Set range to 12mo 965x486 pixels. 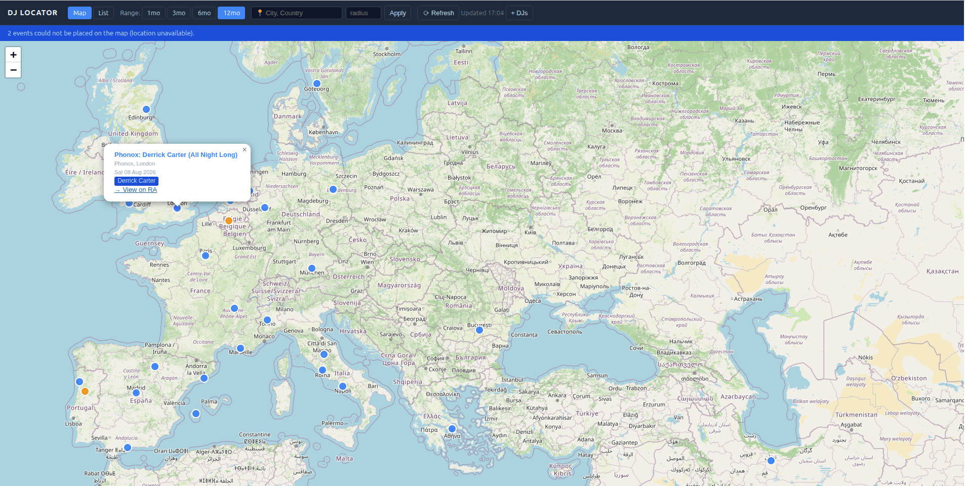231,13
